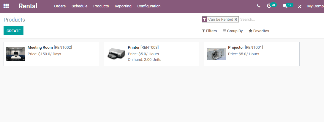Viewport: 324px width, 122px height.
Task: Expand the Filters dropdown
Action: coord(209,31)
